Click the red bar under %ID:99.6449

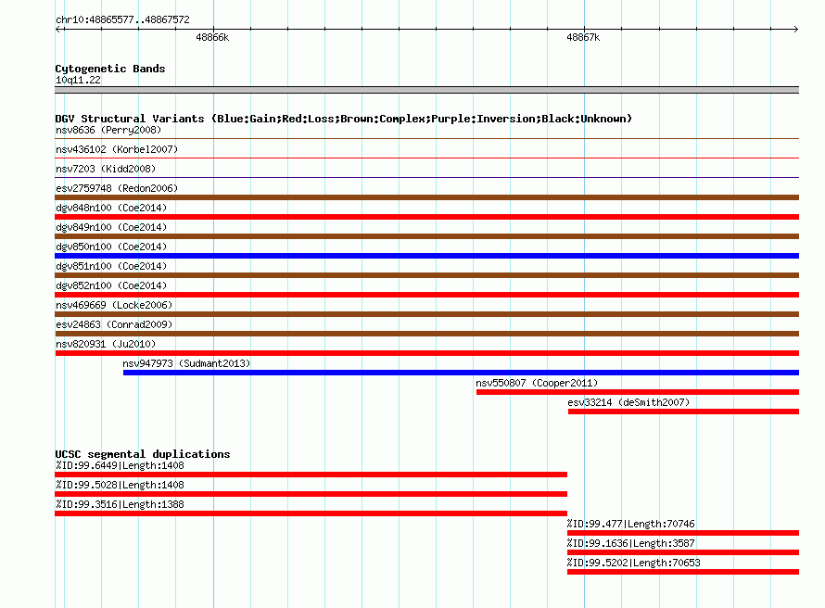311,475
